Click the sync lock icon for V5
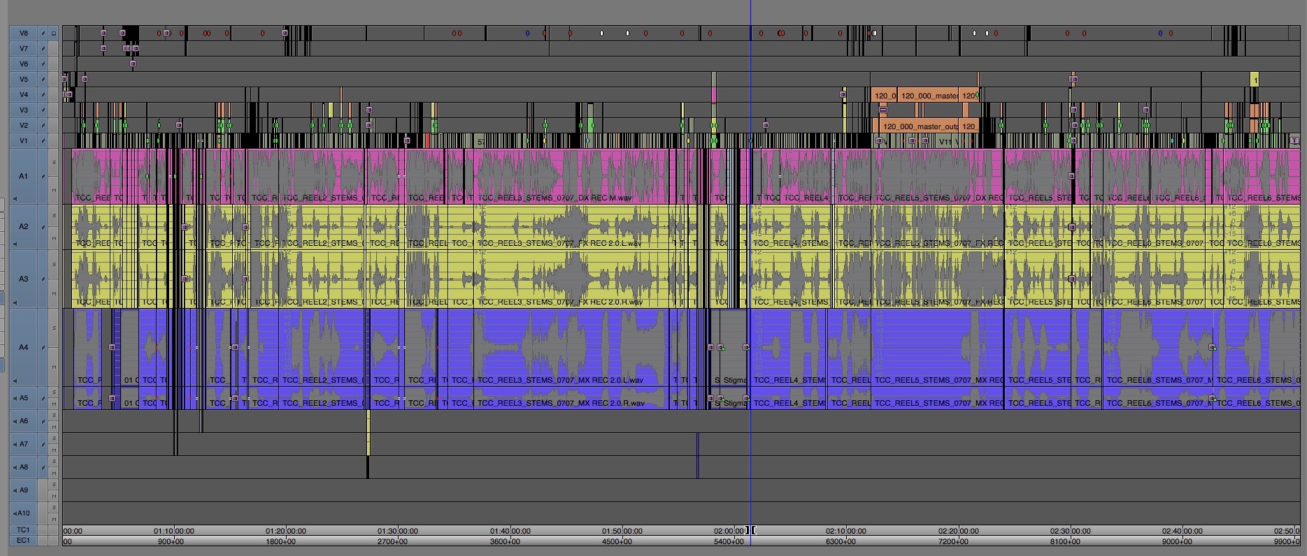Image resolution: width=1307 pixels, height=556 pixels. pos(43,80)
